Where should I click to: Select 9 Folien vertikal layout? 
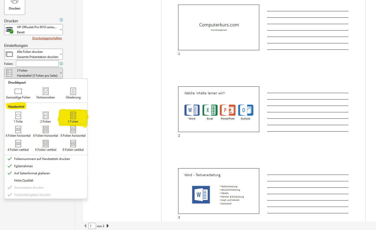pyautogui.click(x=73, y=145)
